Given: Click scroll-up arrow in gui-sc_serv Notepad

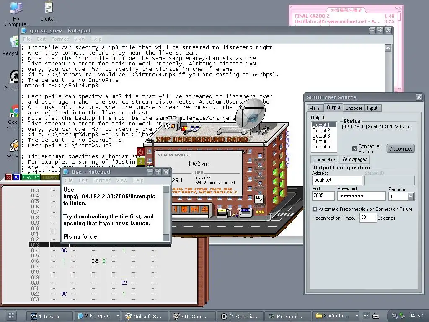Looking at the screenshot, I should click(x=388, y=48).
